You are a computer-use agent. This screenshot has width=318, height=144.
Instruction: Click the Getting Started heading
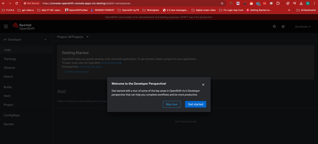click(75, 53)
